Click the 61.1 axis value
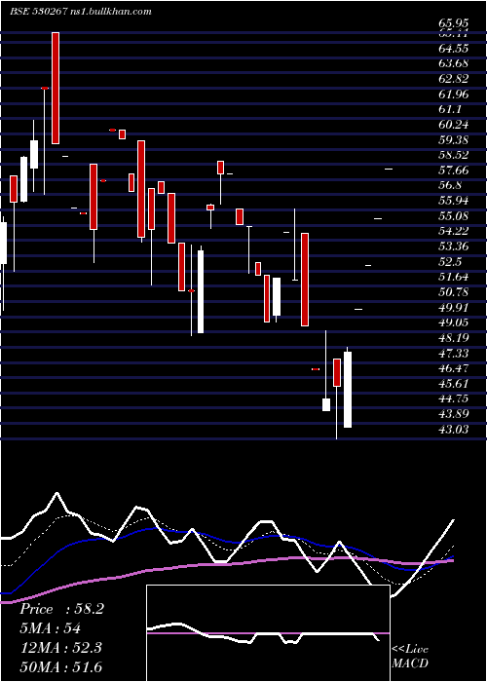Viewport: 487px width, 682px height. tap(450, 109)
